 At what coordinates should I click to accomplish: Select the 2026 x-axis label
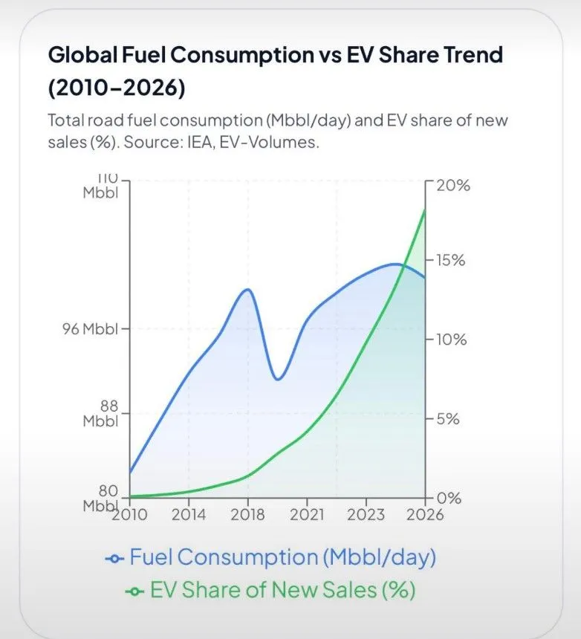[x=425, y=515]
